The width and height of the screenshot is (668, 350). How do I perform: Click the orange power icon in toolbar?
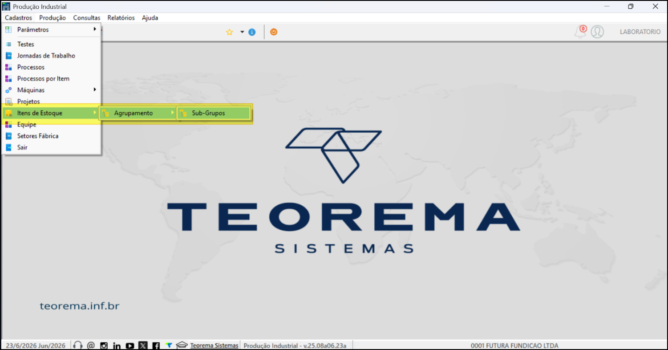274,32
